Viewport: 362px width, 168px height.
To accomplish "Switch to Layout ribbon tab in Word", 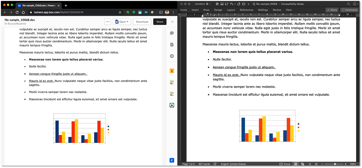I will pos(231,10).
